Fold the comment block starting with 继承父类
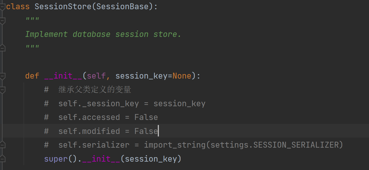The height and width of the screenshot is (170, 369). click(2, 90)
